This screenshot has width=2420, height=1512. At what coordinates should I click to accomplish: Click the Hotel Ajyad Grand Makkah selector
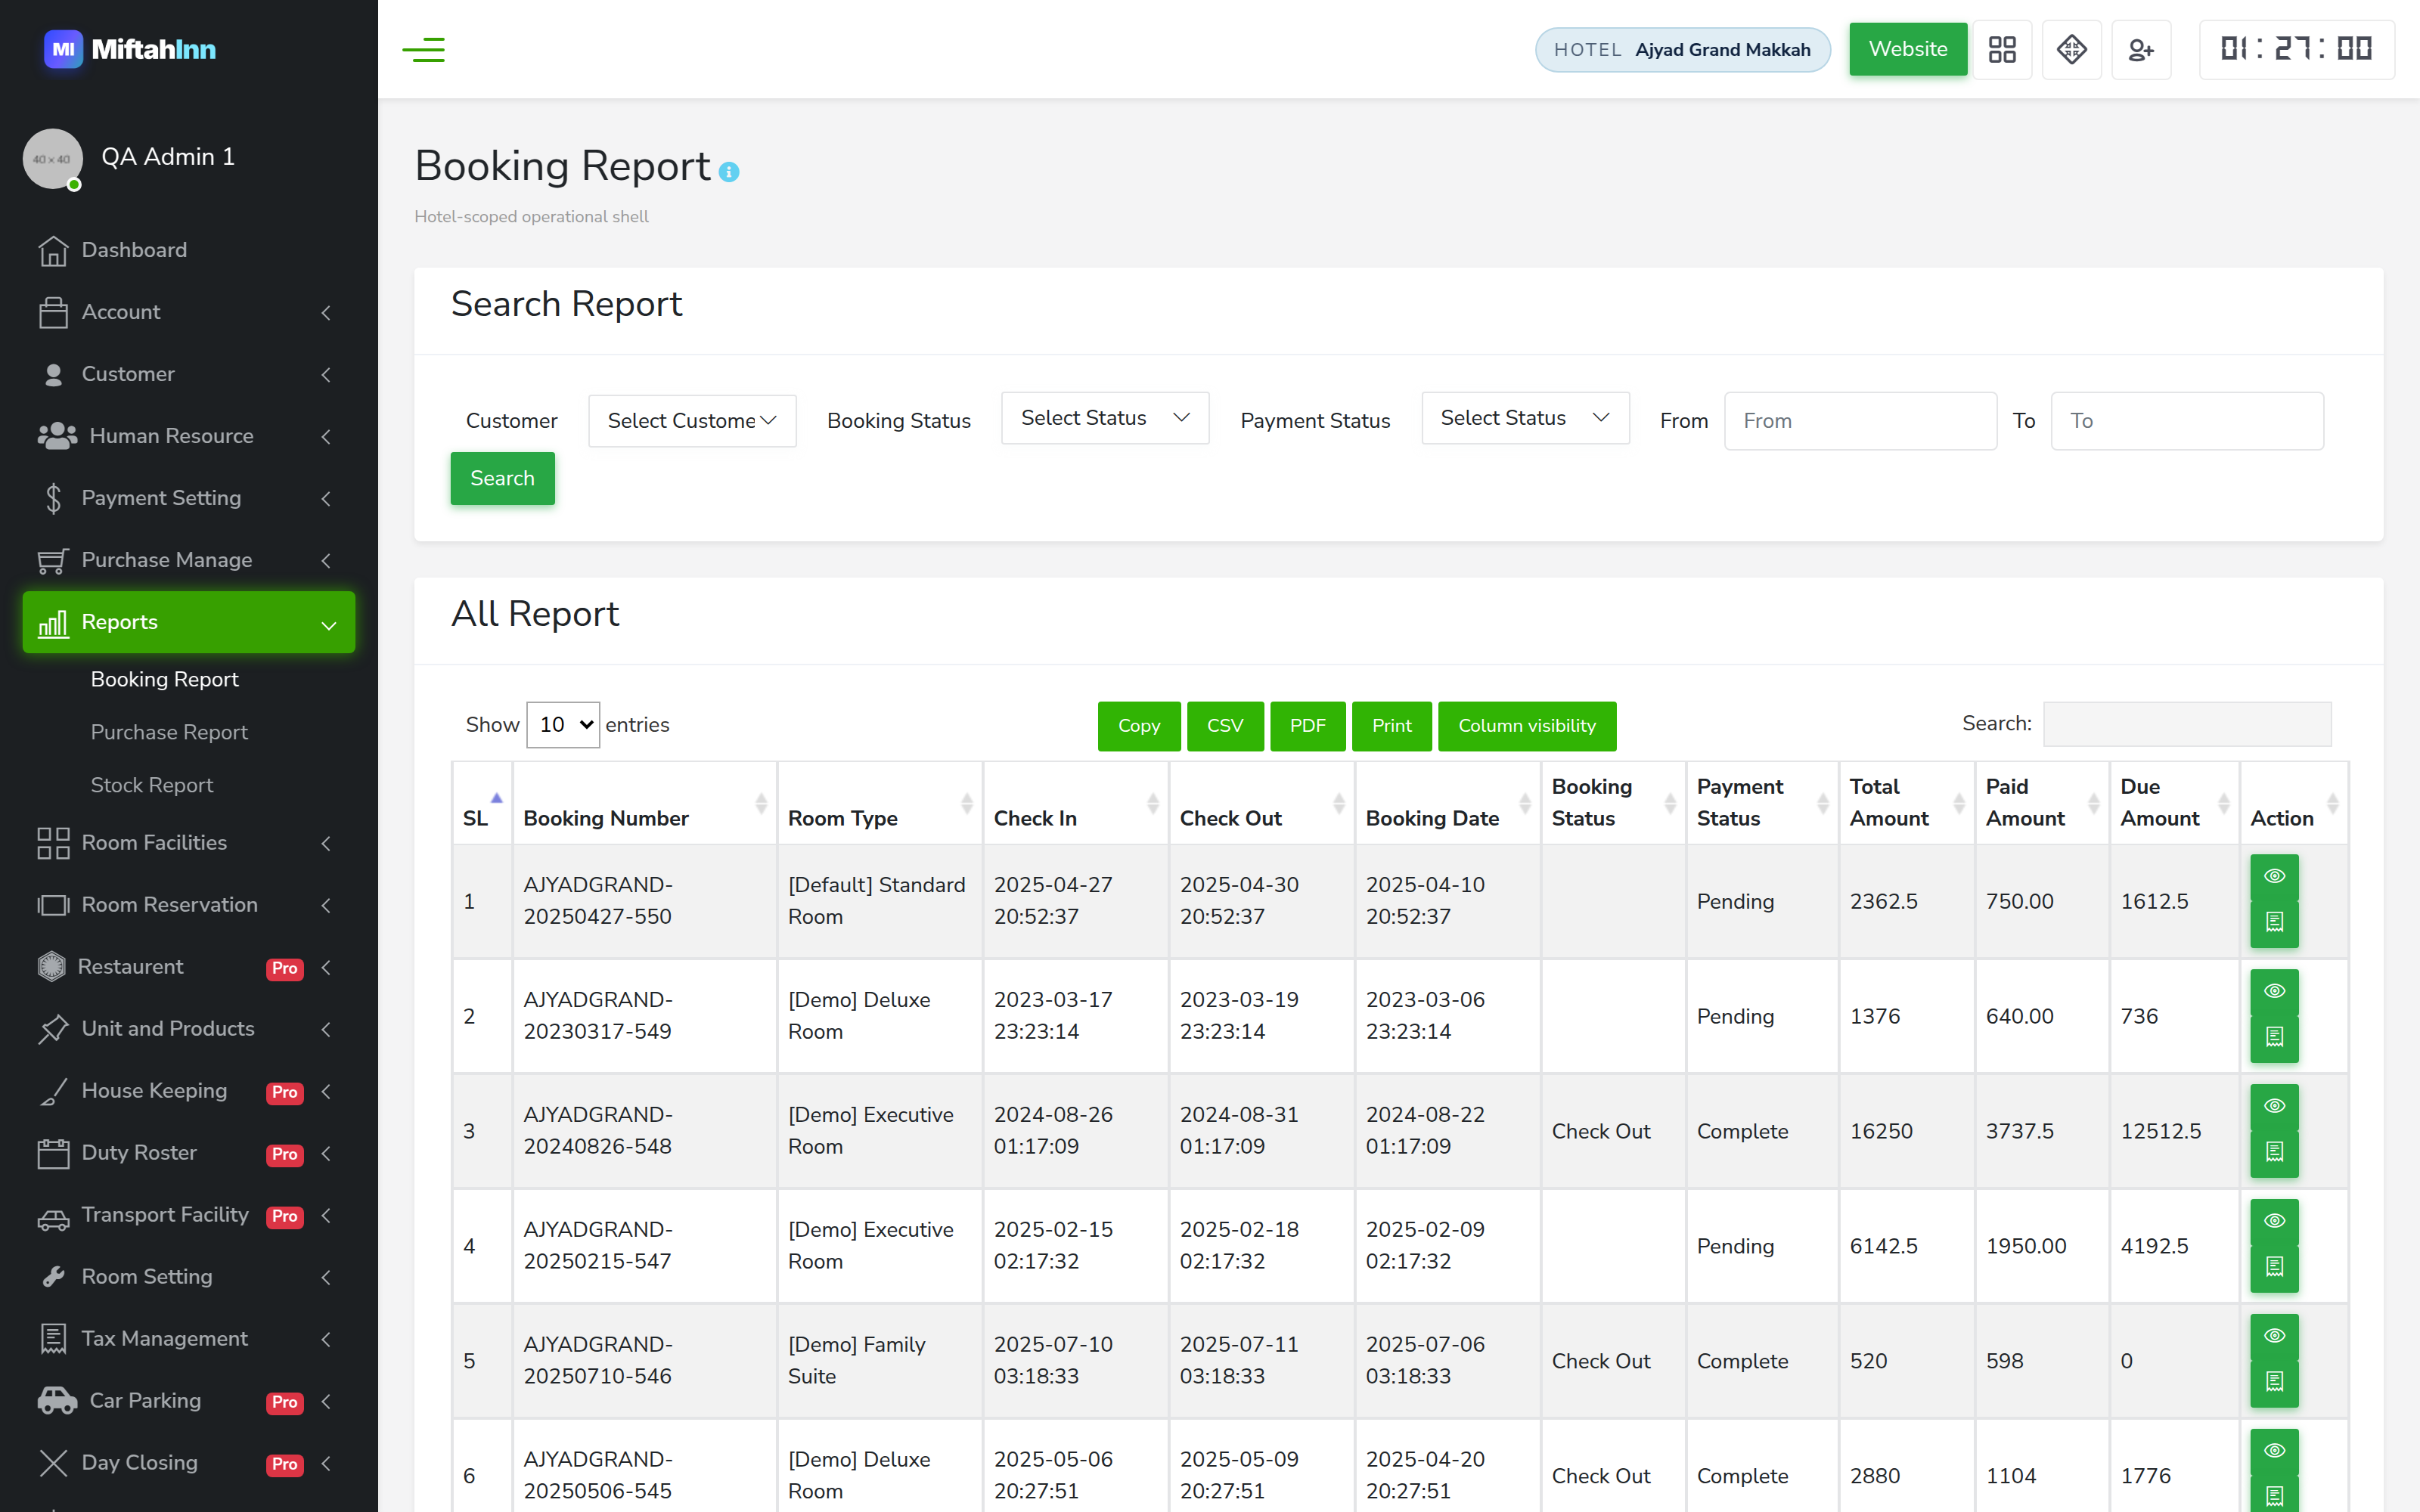(x=1682, y=50)
